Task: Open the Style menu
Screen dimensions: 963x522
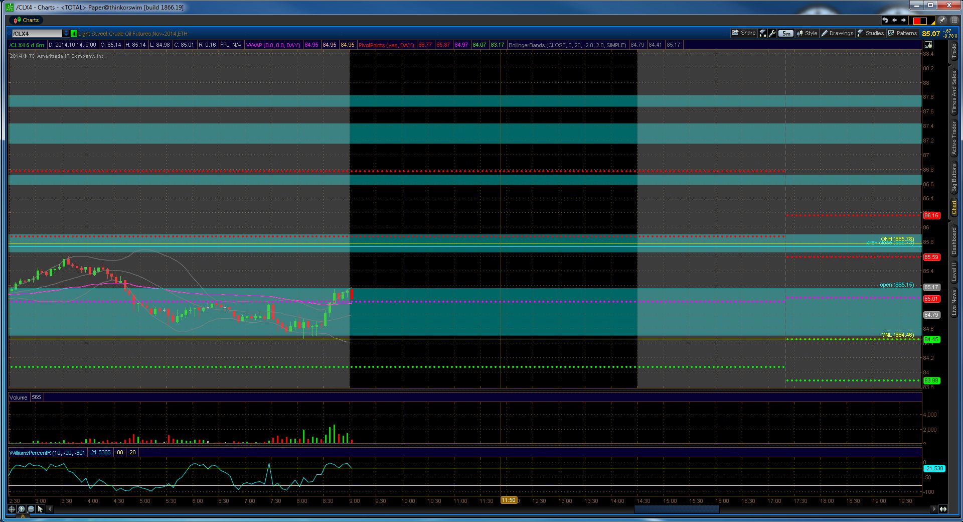Action: pyautogui.click(x=807, y=33)
